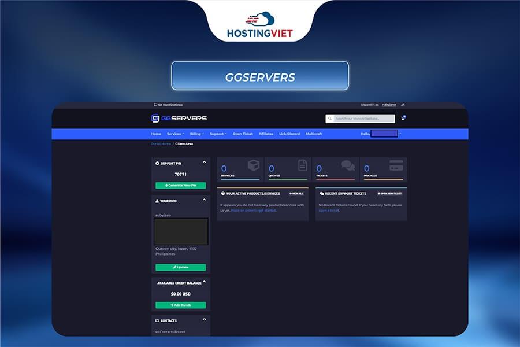520x347 pixels.
Task: Open the shopping cart in the top bar
Action: pyautogui.click(x=403, y=118)
